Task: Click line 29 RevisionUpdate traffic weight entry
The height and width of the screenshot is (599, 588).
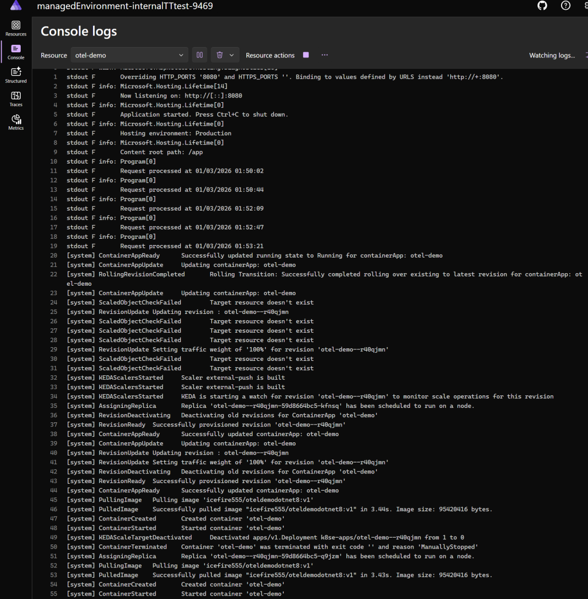Action: (227, 349)
